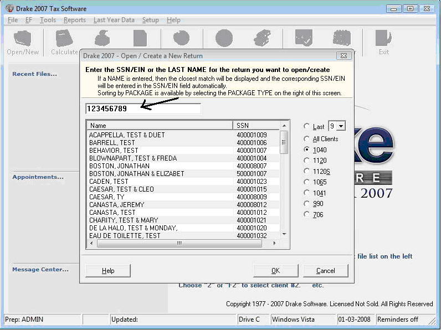Click the Calculate toolbar icon
441x330 pixels.
[x=64, y=38]
